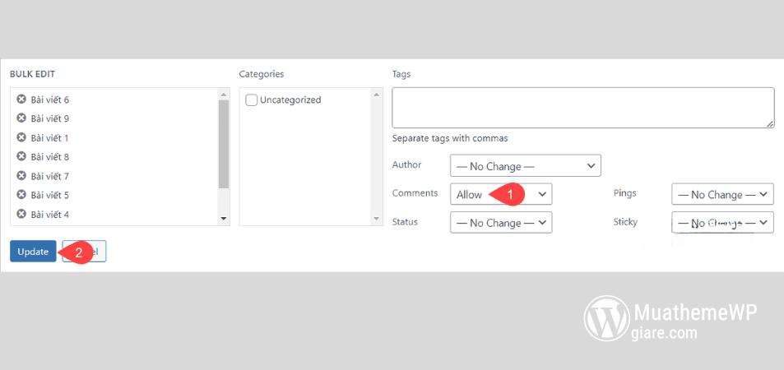
Task: Remove Bài viết 8 from bulk edit
Action: click(x=21, y=156)
